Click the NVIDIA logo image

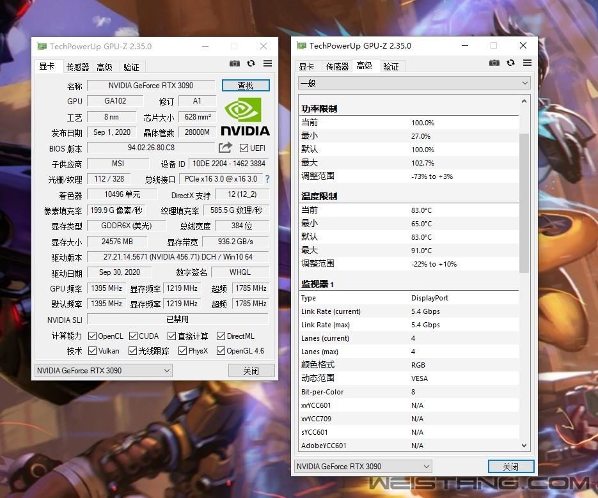[x=245, y=116]
